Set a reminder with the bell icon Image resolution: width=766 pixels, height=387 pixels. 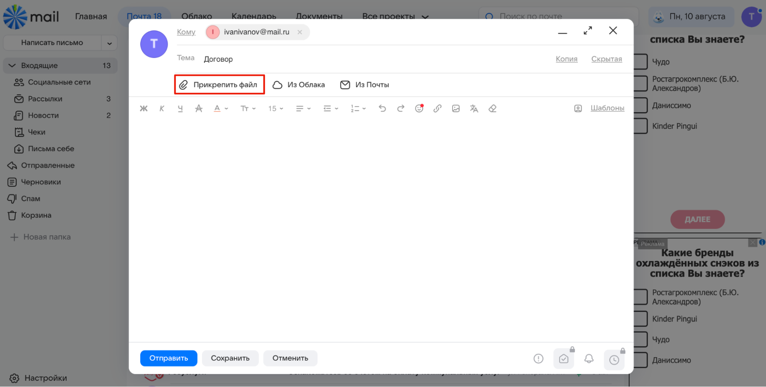589,359
